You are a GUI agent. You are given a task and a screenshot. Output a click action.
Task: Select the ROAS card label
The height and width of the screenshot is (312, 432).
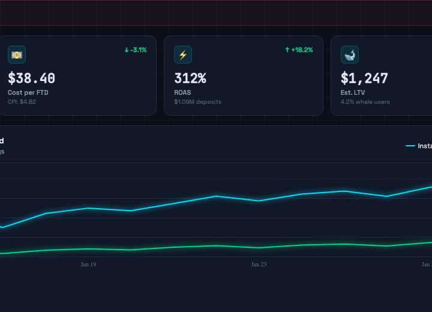click(x=182, y=92)
